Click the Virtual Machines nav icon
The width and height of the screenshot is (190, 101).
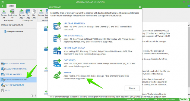[x=3, y=74]
